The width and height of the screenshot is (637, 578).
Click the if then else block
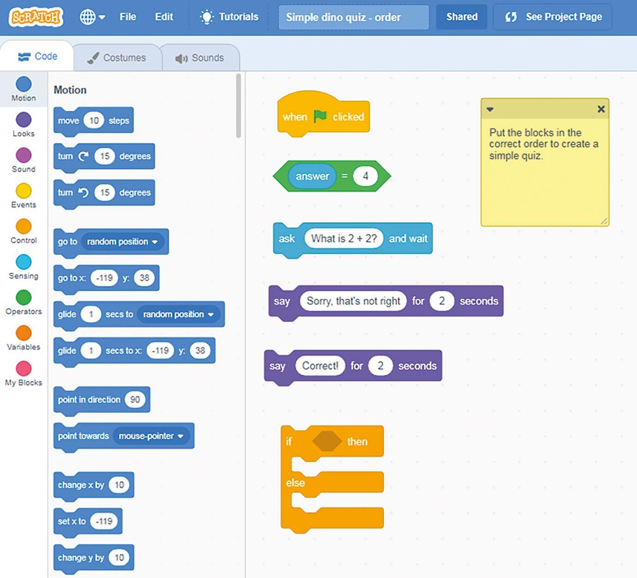coord(332,479)
